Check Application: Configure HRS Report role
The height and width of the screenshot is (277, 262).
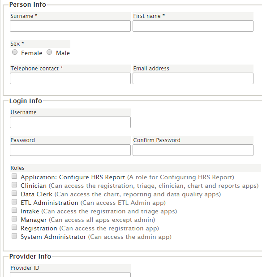pos(14,176)
